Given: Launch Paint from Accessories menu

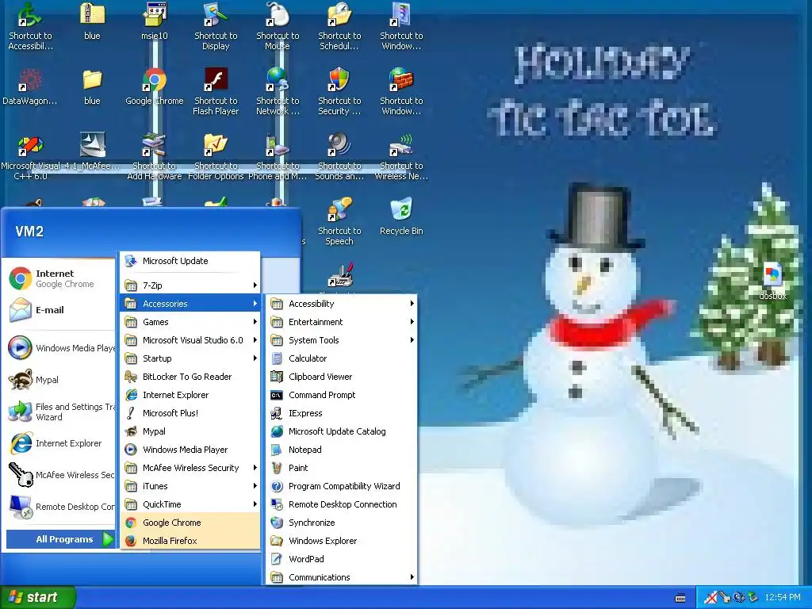Looking at the screenshot, I should pyautogui.click(x=341, y=468).
